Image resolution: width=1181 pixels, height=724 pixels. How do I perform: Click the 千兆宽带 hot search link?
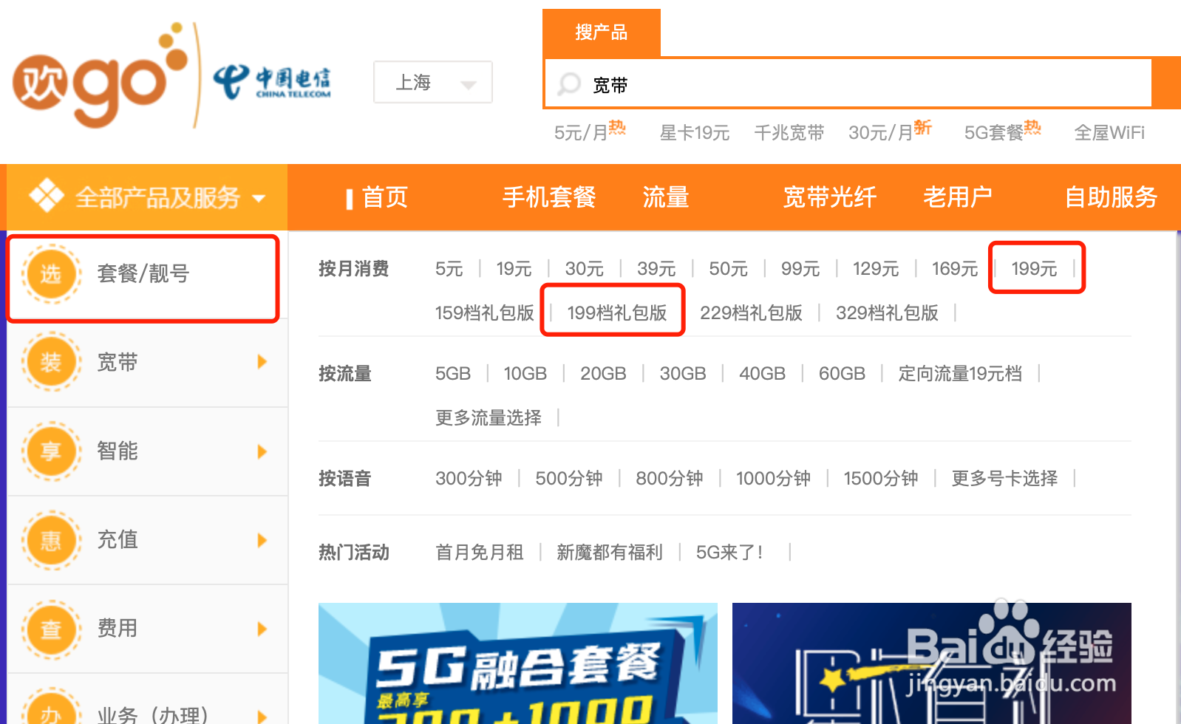[789, 133]
